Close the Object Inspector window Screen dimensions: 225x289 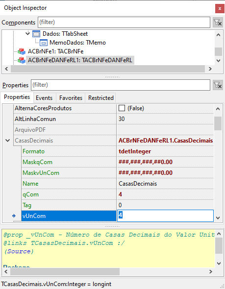(x=220, y=8)
